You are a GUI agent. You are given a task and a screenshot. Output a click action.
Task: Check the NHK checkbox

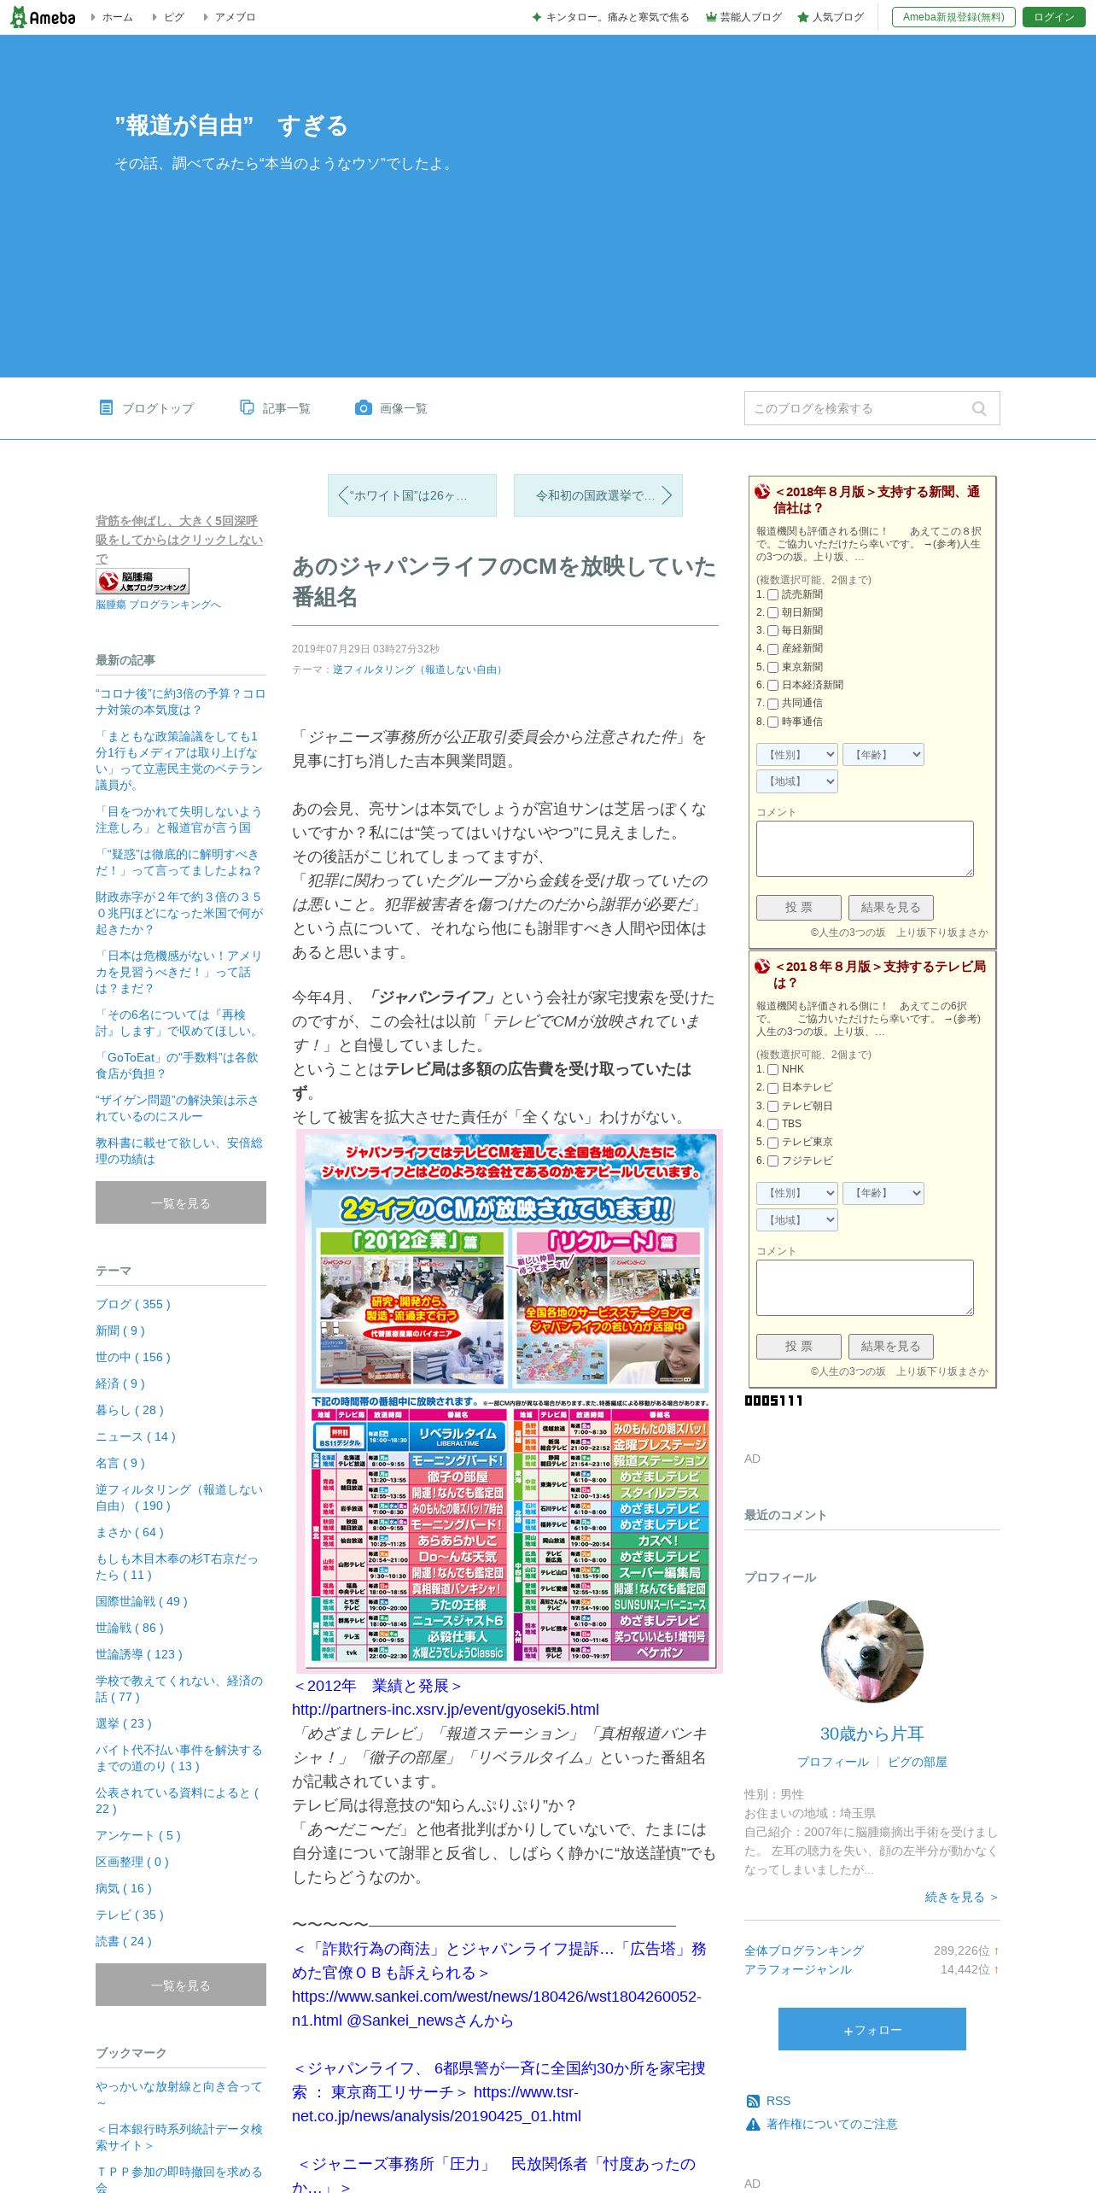point(772,1069)
